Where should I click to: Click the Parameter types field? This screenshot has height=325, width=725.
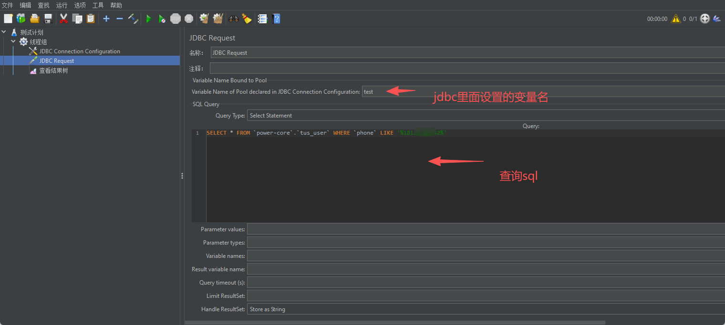486,242
